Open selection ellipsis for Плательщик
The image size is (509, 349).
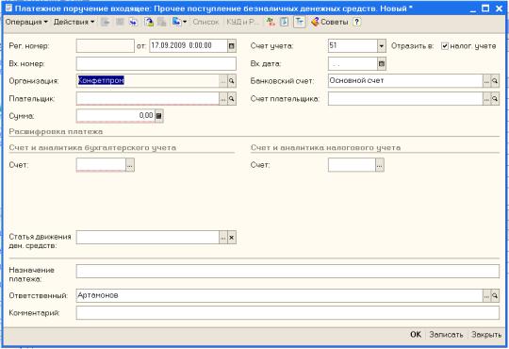[x=223, y=99]
